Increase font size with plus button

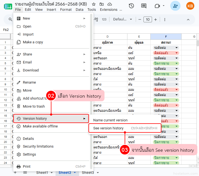pyautogui.click(x=155, y=20)
